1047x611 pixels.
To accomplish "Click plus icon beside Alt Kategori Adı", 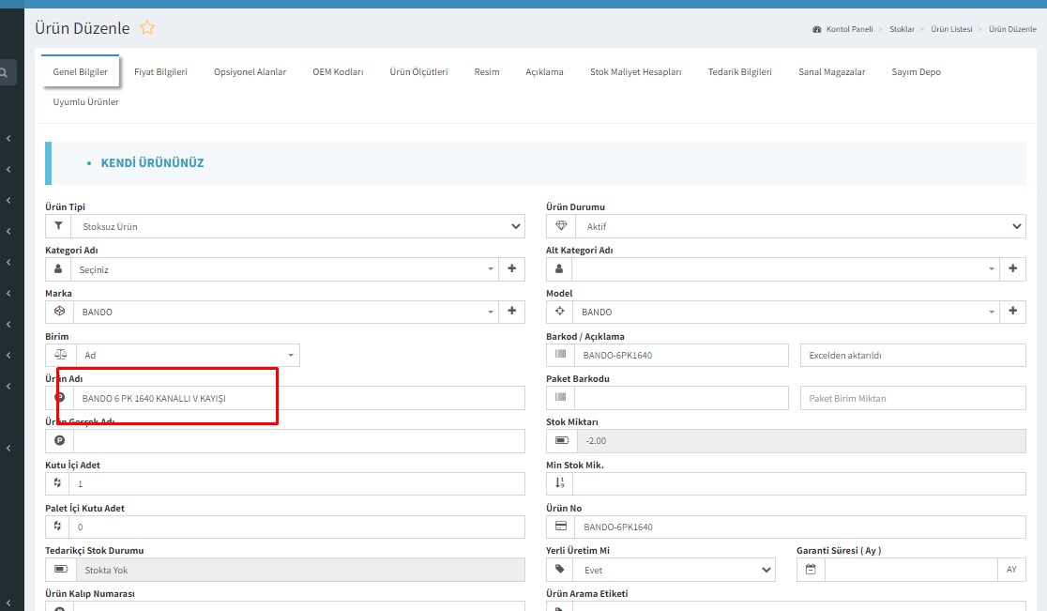I will tap(1013, 269).
